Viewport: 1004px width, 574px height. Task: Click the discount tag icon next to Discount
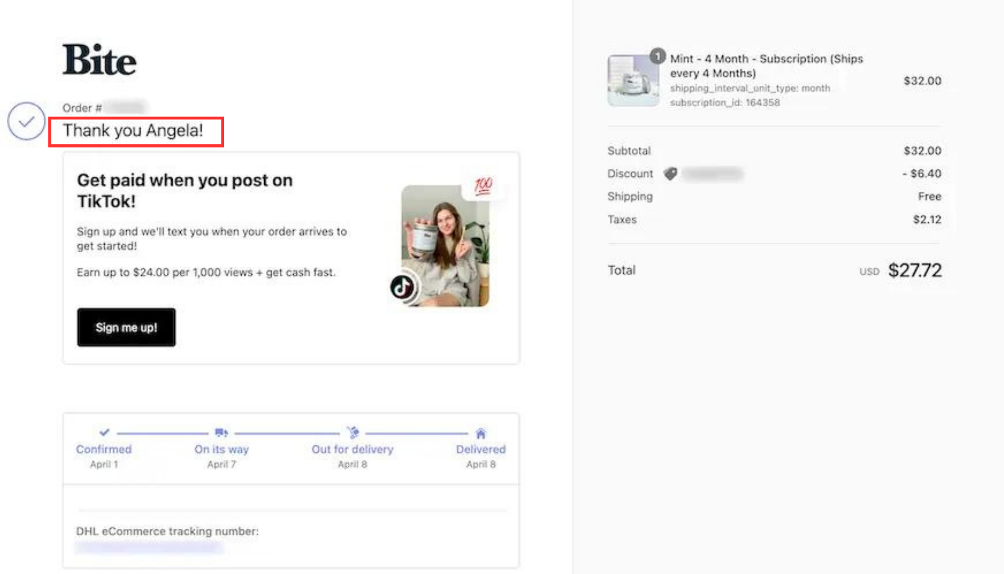(670, 174)
